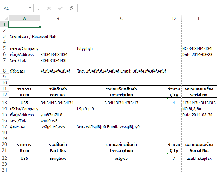Viewport: 219px width, 172px height.
Task: Click the Enter checkmark icon in formula bar
Action: [60, 8]
